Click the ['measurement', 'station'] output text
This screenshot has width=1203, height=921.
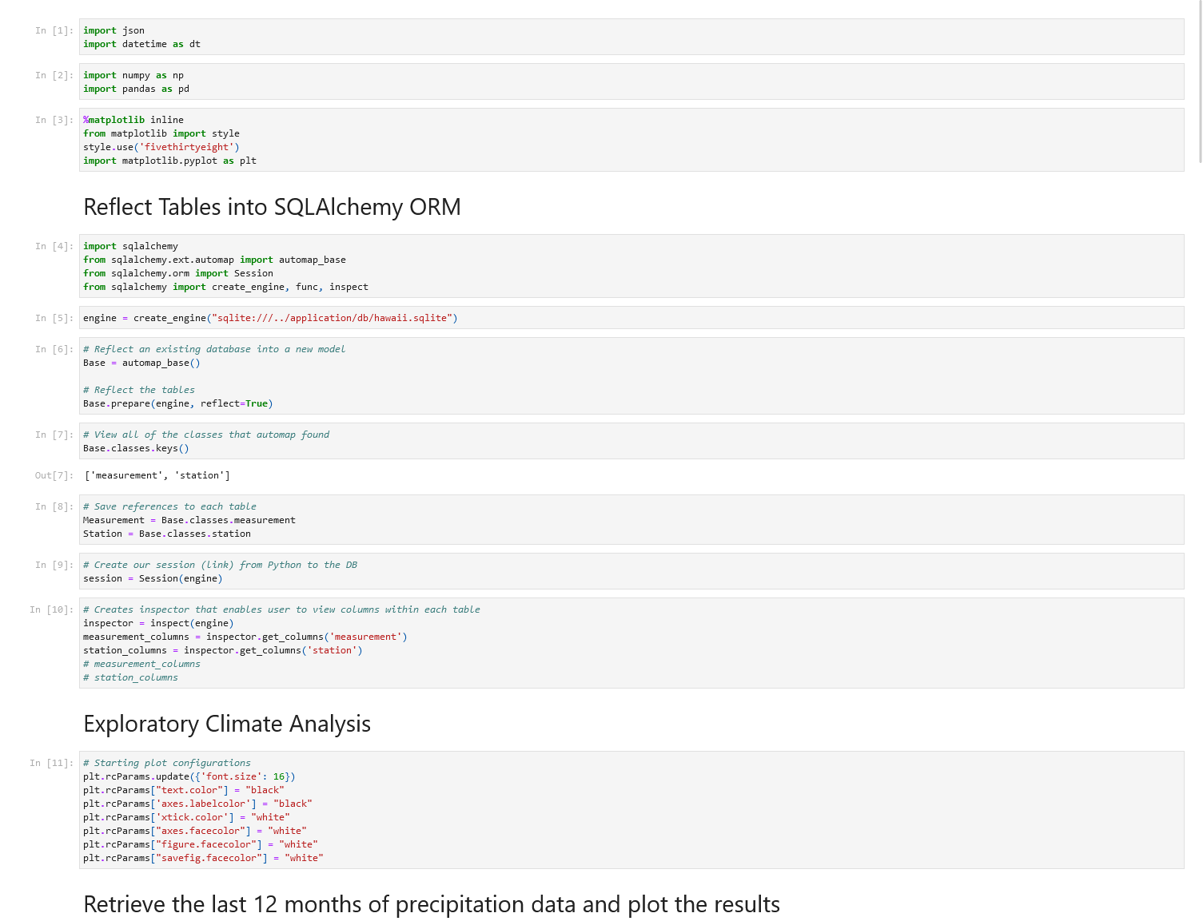(157, 475)
